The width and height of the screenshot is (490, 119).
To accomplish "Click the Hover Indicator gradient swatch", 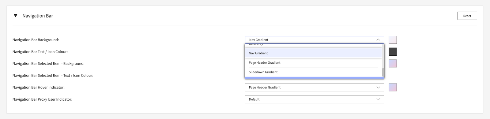I will coord(393,87).
